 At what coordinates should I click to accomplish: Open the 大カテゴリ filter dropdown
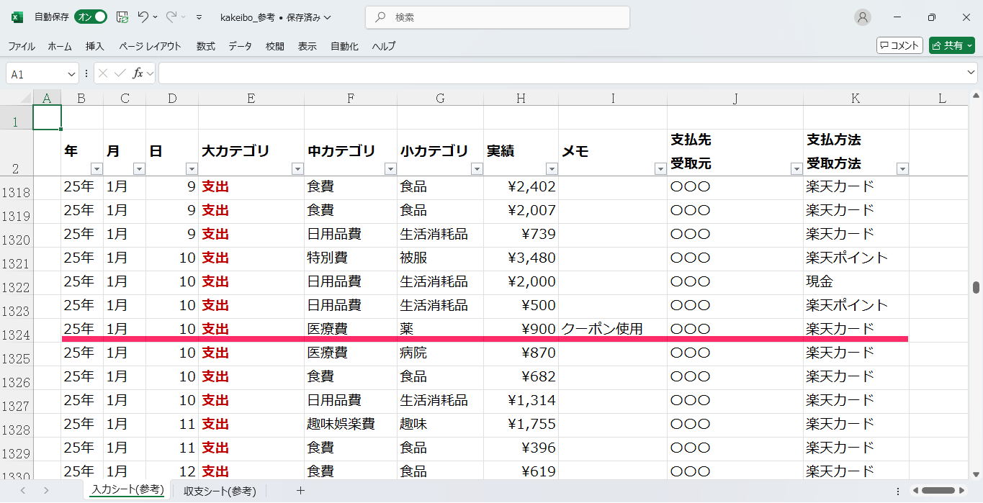(x=297, y=169)
